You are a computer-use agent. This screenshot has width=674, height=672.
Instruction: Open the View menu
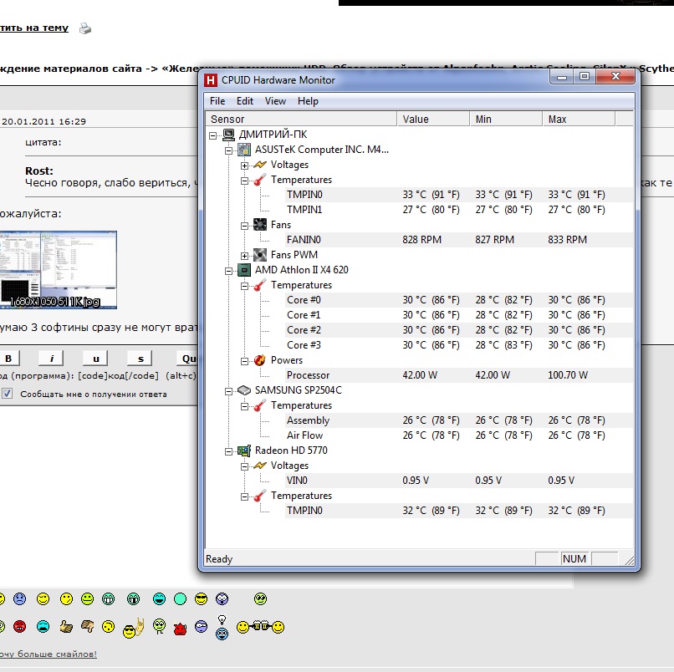tap(275, 101)
